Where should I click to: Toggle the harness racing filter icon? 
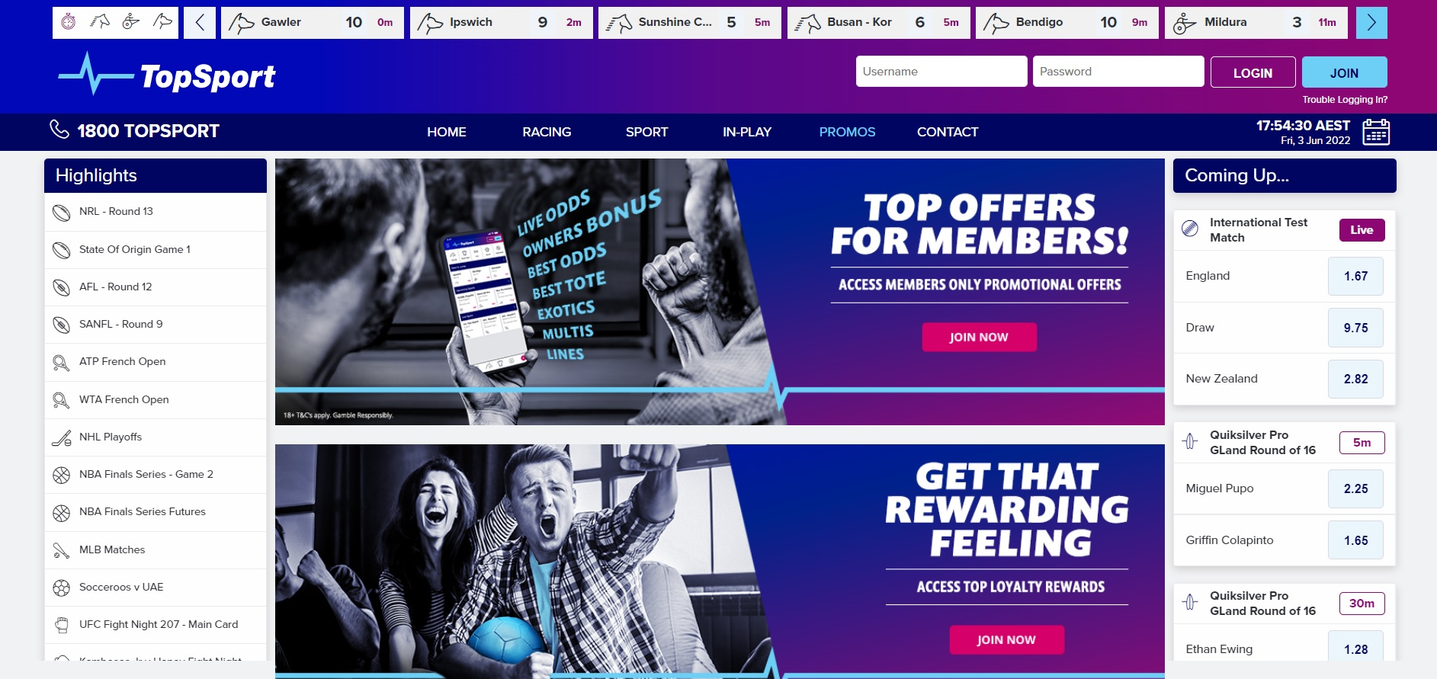(131, 22)
